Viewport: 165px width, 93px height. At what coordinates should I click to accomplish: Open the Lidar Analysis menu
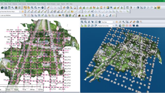22,4
